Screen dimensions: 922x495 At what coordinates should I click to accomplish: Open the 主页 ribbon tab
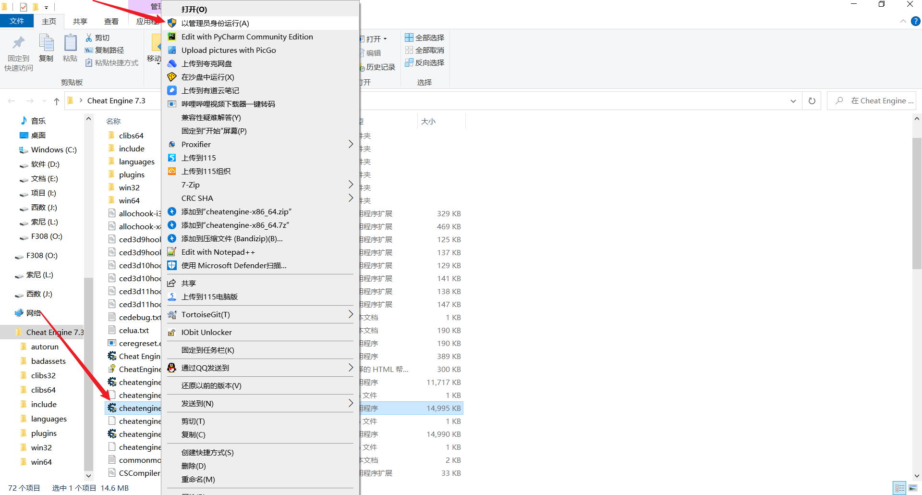pos(49,21)
